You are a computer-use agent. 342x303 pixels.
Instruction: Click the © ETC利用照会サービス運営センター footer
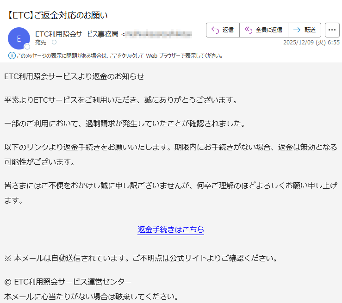point(68,282)
